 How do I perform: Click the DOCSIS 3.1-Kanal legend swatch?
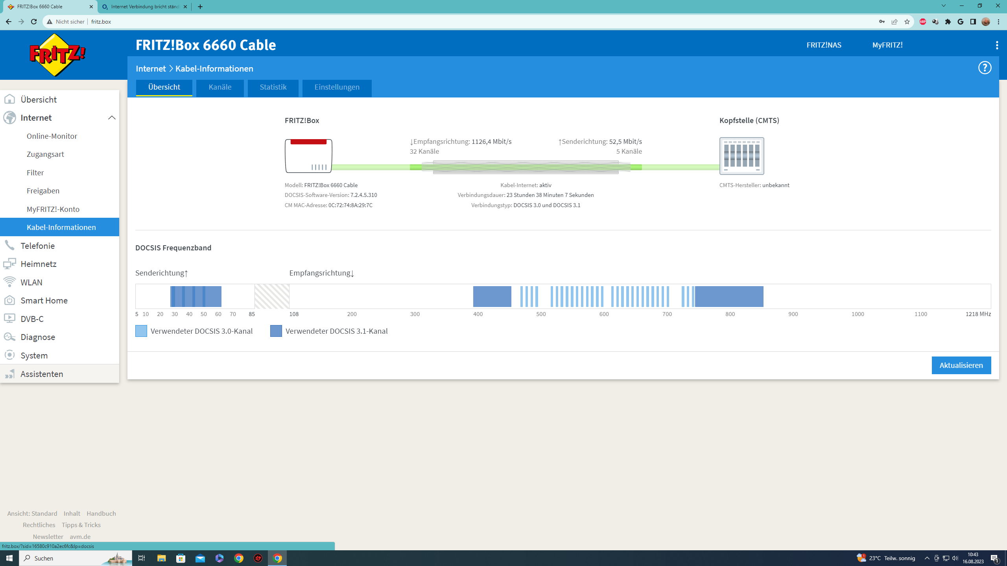tap(276, 331)
